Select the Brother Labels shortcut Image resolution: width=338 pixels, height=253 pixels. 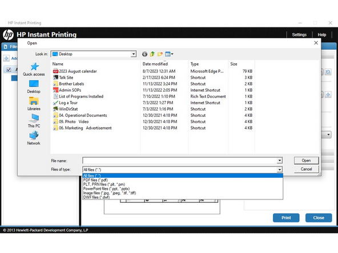(x=69, y=84)
